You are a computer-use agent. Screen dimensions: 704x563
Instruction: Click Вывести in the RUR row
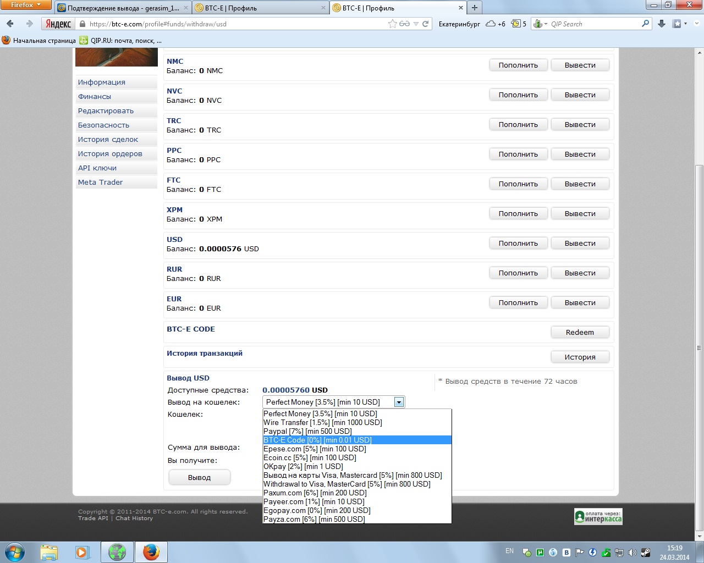click(580, 273)
